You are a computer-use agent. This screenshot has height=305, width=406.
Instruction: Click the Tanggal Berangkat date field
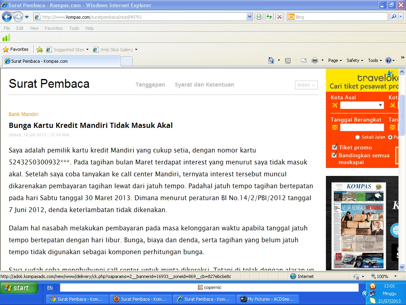(x=362, y=127)
